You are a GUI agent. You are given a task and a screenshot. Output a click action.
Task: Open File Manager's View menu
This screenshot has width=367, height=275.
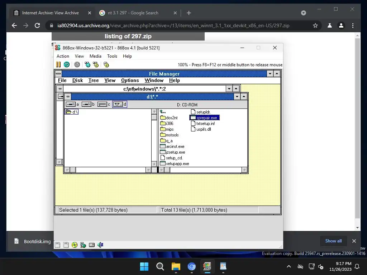(110, 81)
